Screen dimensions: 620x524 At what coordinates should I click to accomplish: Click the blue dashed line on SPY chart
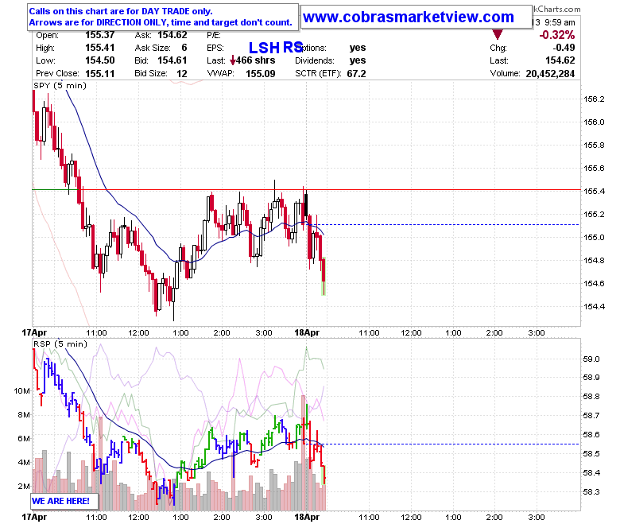tap(451, 224)
